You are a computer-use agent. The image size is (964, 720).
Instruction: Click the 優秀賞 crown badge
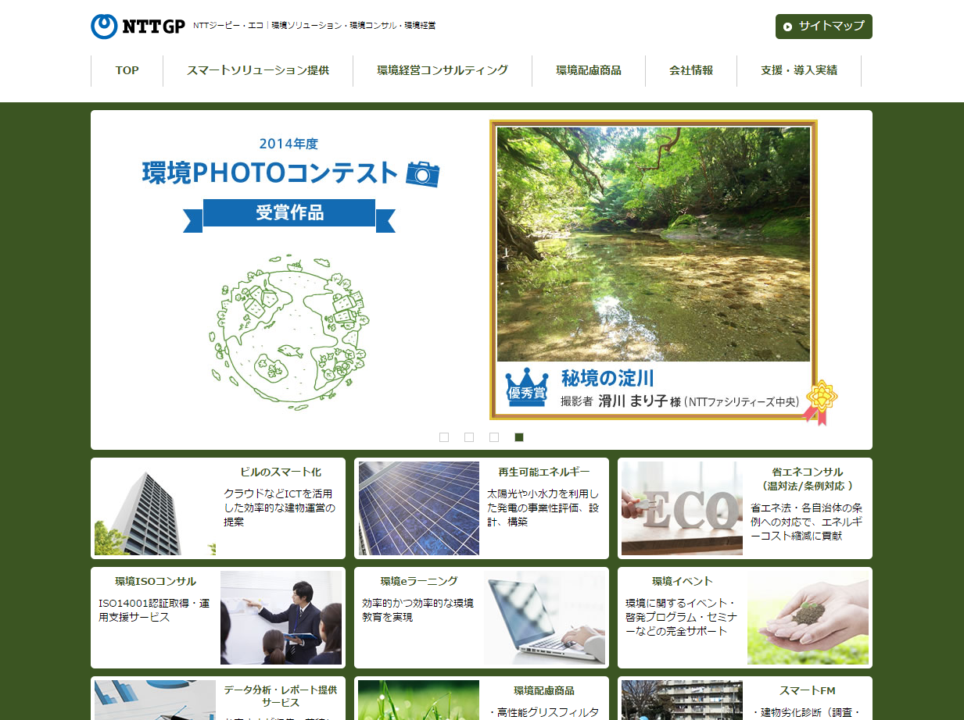tap(526, 387)
